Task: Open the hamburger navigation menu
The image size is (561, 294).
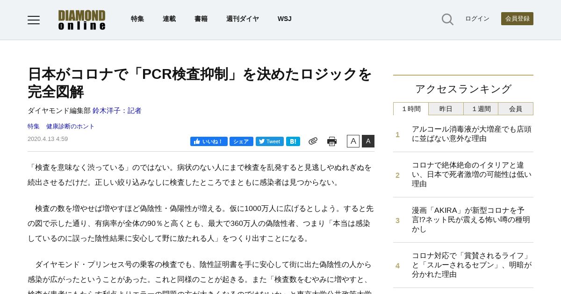Action: tap(34, 20)
